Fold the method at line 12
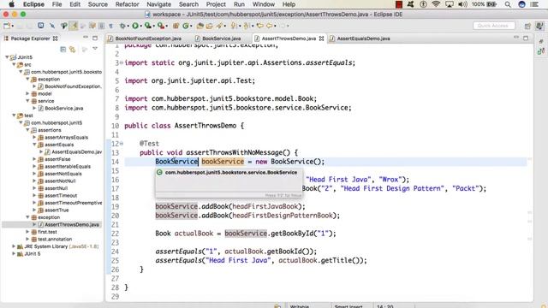Image resolution: width=548 pixels, height=308 pixels. [122, 143]
